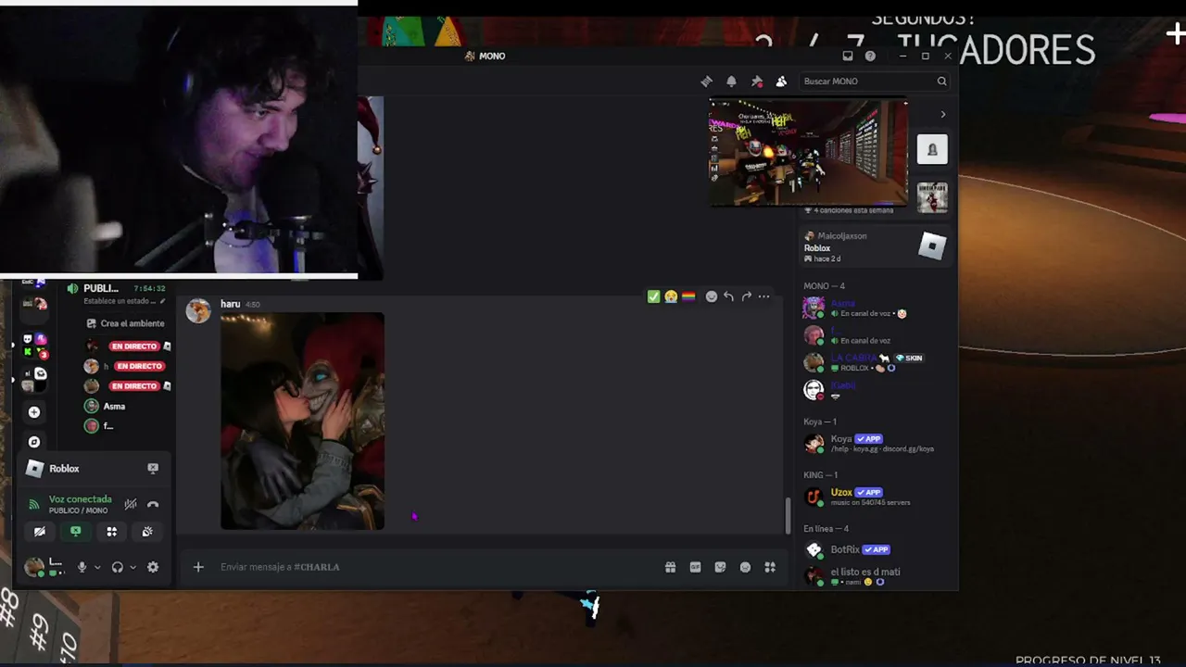The image size is (1186, 667).
Task: Forward haru's message
Action: (746, 296)
